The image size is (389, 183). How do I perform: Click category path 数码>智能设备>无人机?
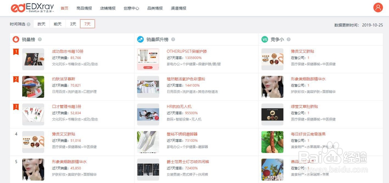184,119
